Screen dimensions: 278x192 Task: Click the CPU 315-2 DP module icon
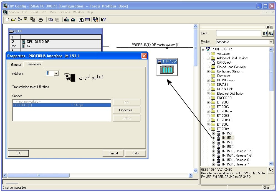pyautogui.click(x=24, y=42)
